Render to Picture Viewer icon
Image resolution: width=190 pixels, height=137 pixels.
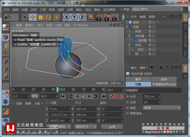click(x=107, y=17)
